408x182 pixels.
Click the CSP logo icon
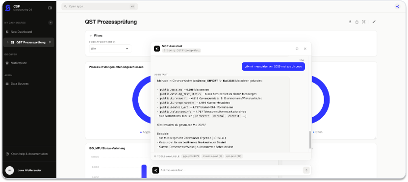point(8,8)
